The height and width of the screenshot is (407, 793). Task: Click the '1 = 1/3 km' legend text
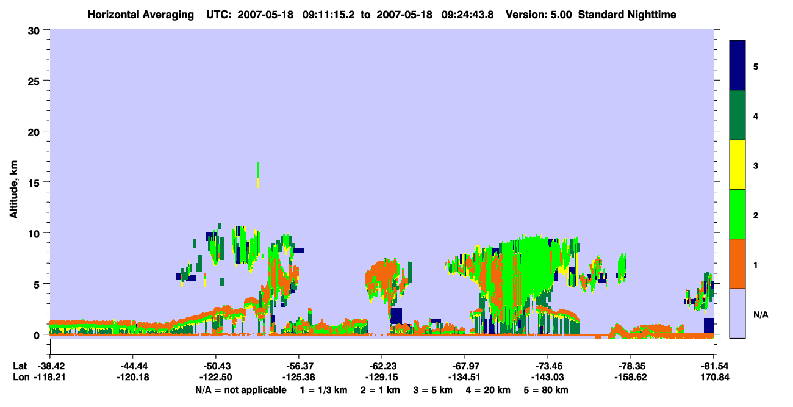tap(323, 390)
